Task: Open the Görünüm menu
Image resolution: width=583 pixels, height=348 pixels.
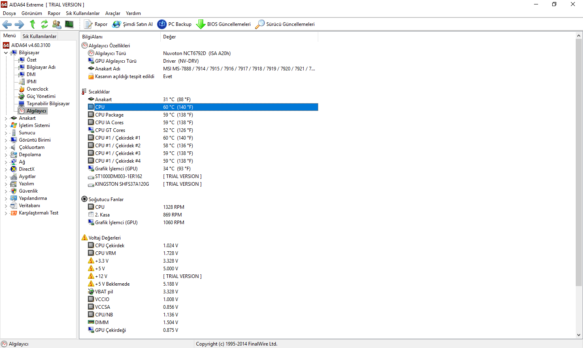Action: (x=32, y=13)
